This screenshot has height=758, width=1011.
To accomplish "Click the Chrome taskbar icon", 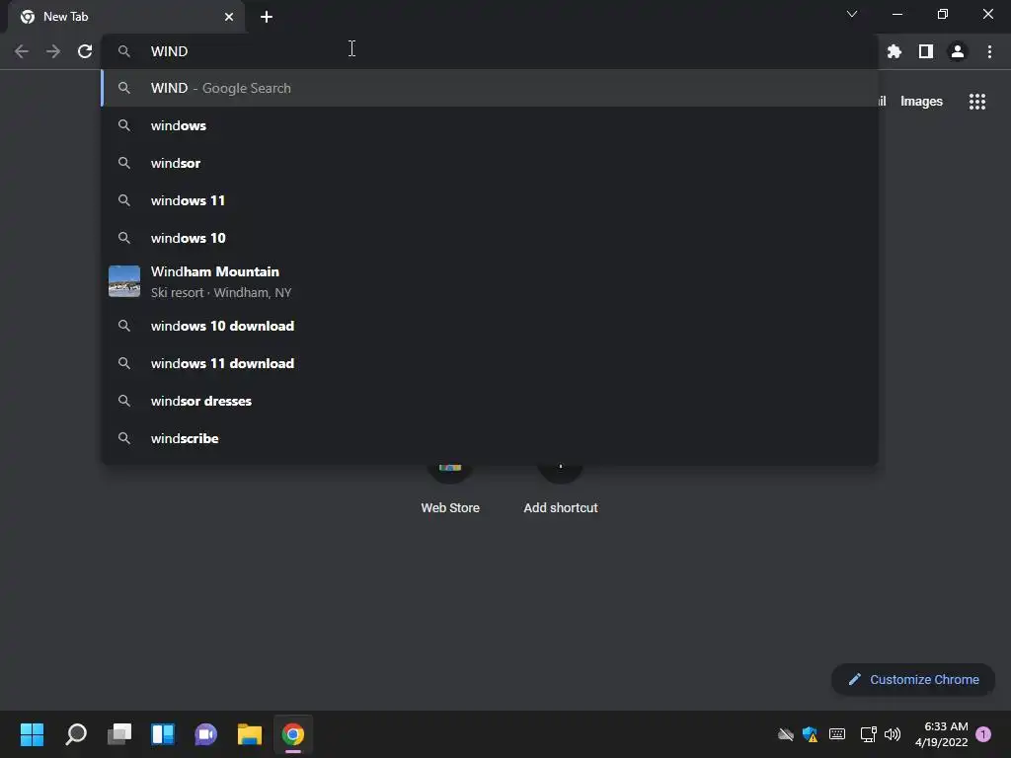I will [292, 734].
